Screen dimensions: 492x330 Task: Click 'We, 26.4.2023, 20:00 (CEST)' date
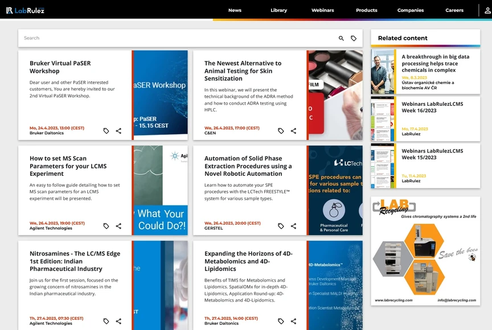tap(232, 223)
